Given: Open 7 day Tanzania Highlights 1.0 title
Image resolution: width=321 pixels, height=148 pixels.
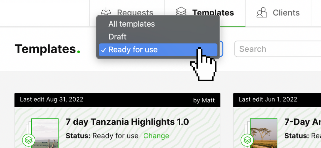Looking at the screenshot, I should (x=127, y=122).
